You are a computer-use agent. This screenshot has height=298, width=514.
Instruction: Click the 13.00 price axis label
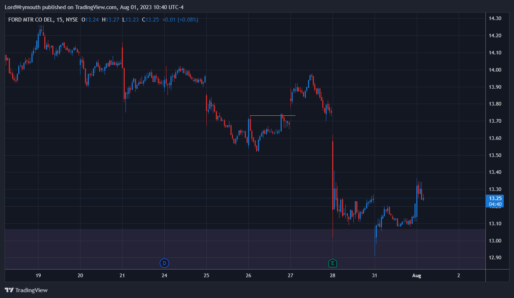coord(495,241)
